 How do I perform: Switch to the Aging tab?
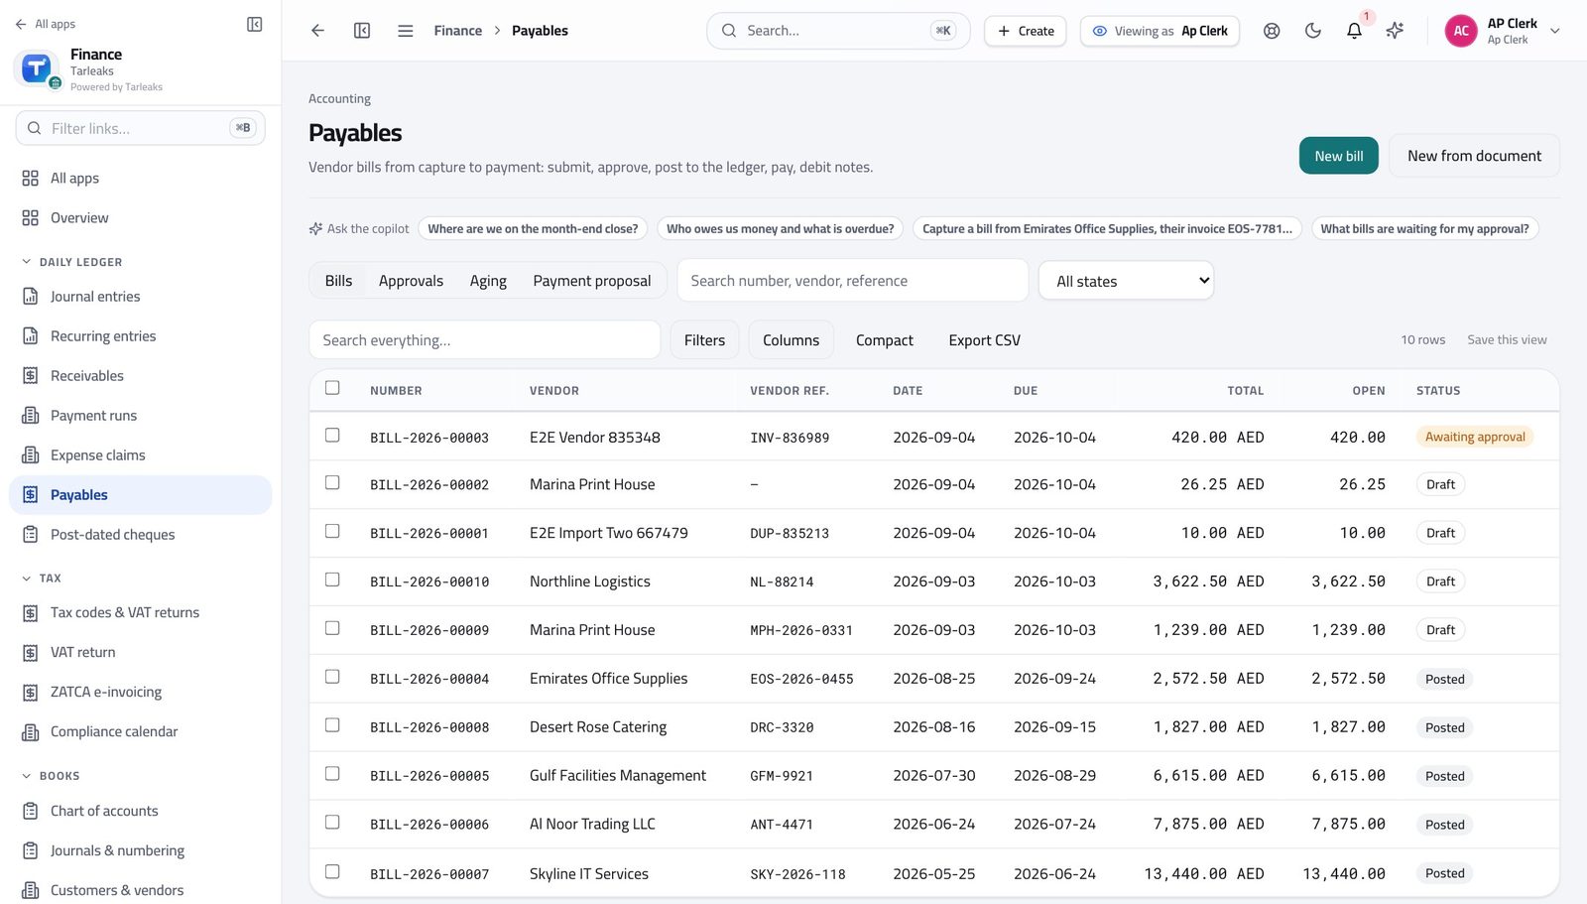point(488,281)
